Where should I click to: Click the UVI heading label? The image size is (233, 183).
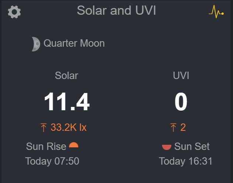(x=181, y=75)
